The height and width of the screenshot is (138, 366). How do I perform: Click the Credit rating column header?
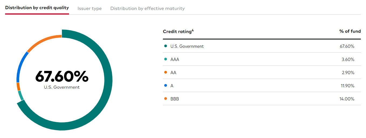[x=177, y=32]
